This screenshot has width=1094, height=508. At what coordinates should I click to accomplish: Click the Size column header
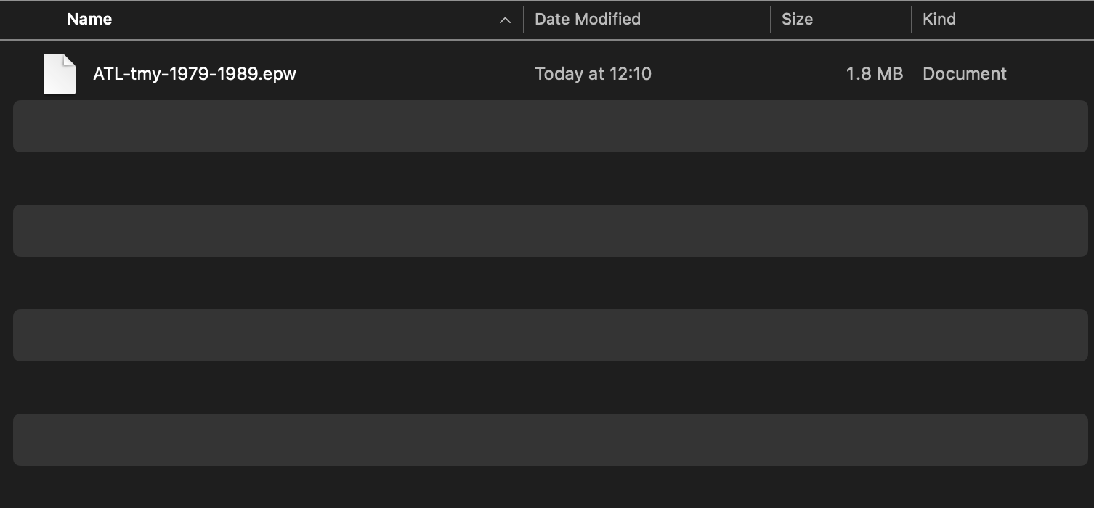click(797, 20)
